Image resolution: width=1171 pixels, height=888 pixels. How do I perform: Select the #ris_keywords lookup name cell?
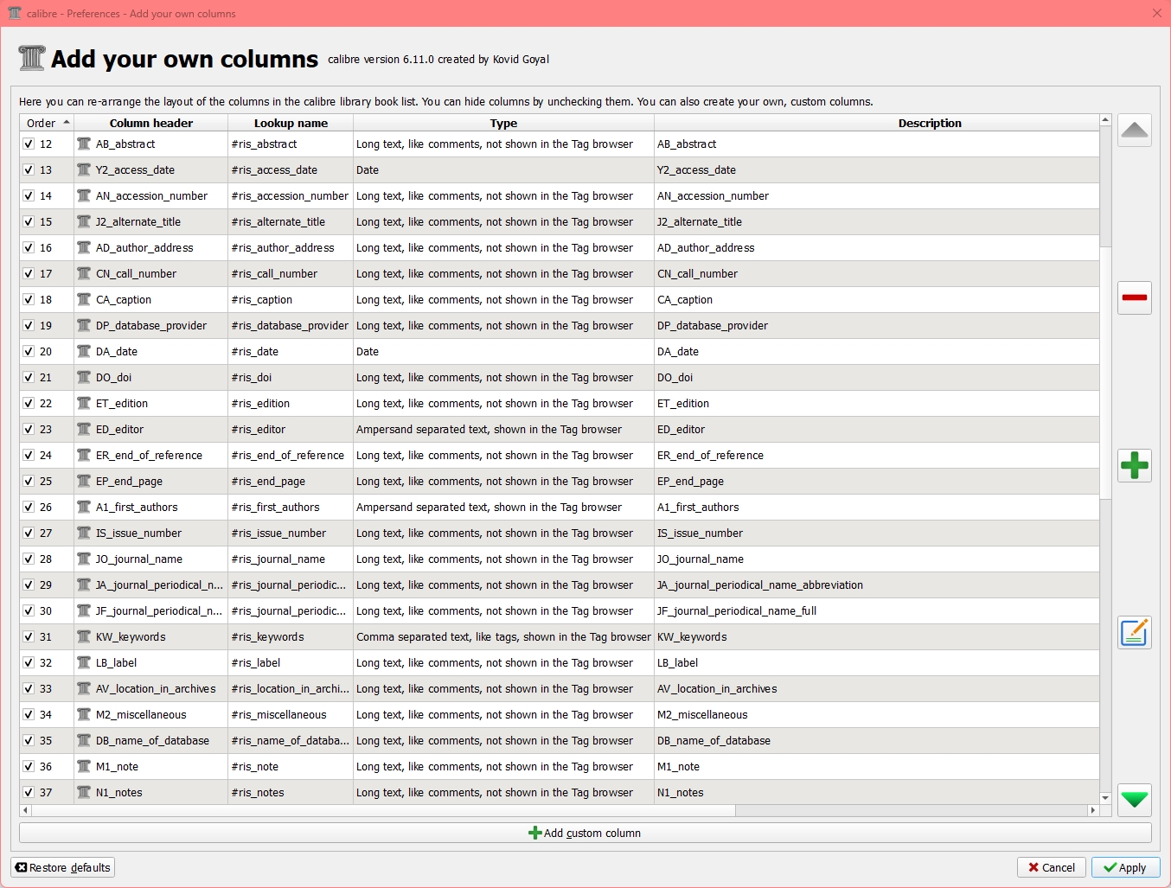pyautogui.click(x=291, y=637)
